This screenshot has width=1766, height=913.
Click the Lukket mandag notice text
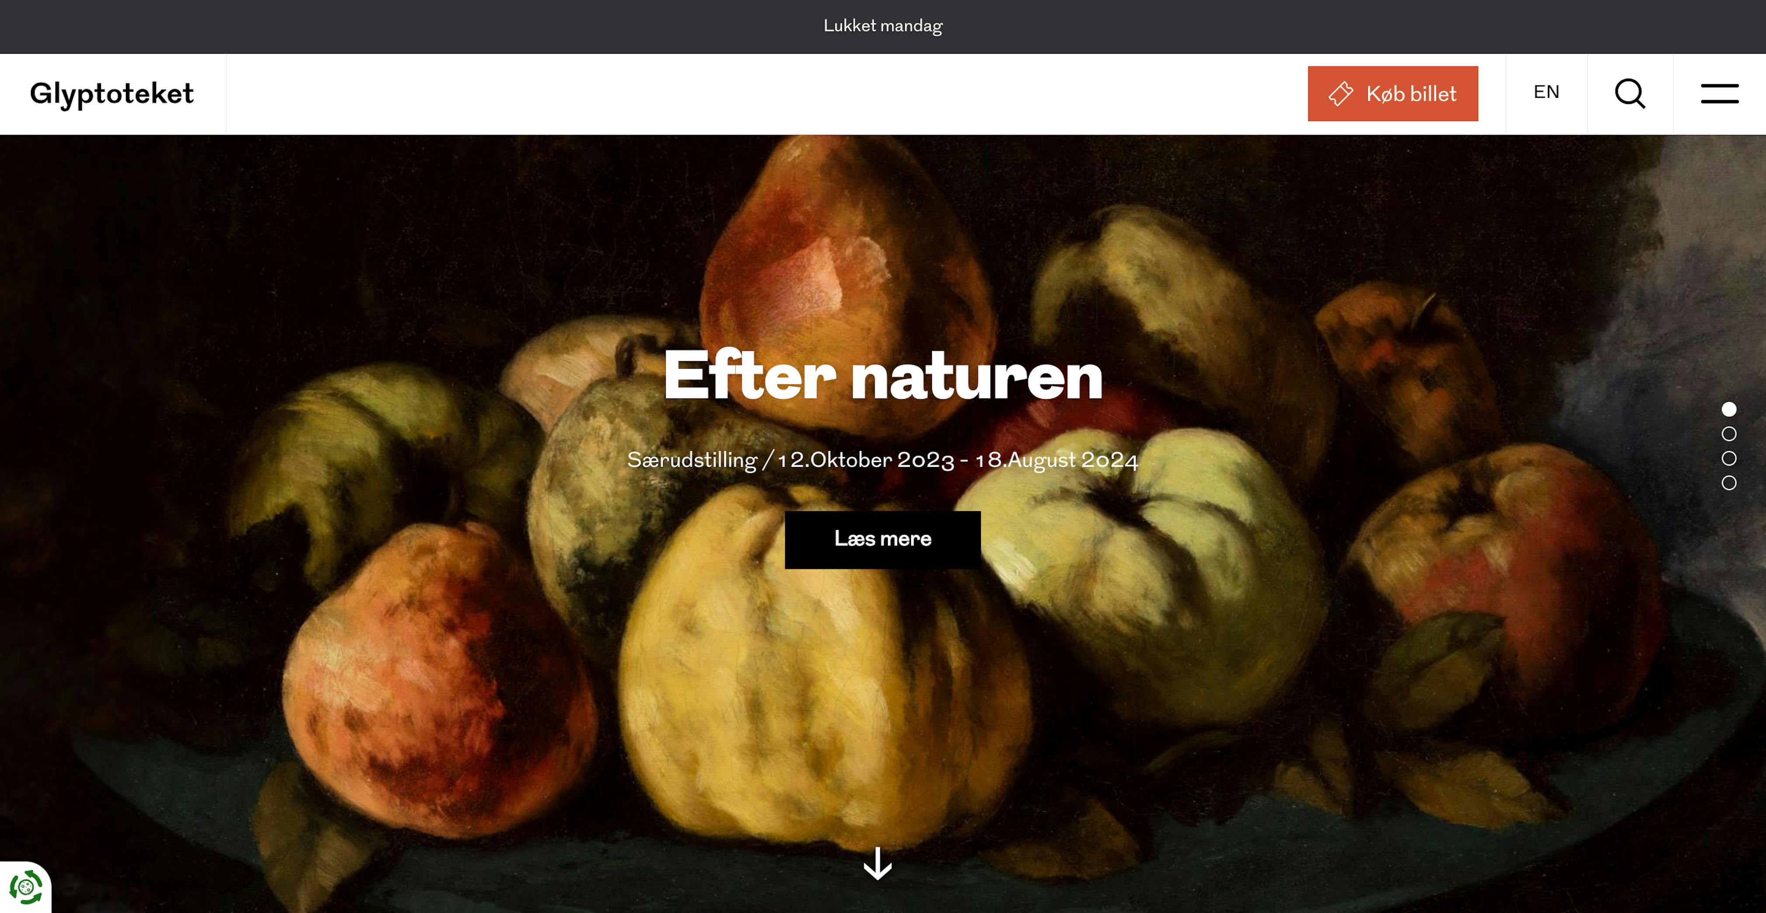coord(883,26)
